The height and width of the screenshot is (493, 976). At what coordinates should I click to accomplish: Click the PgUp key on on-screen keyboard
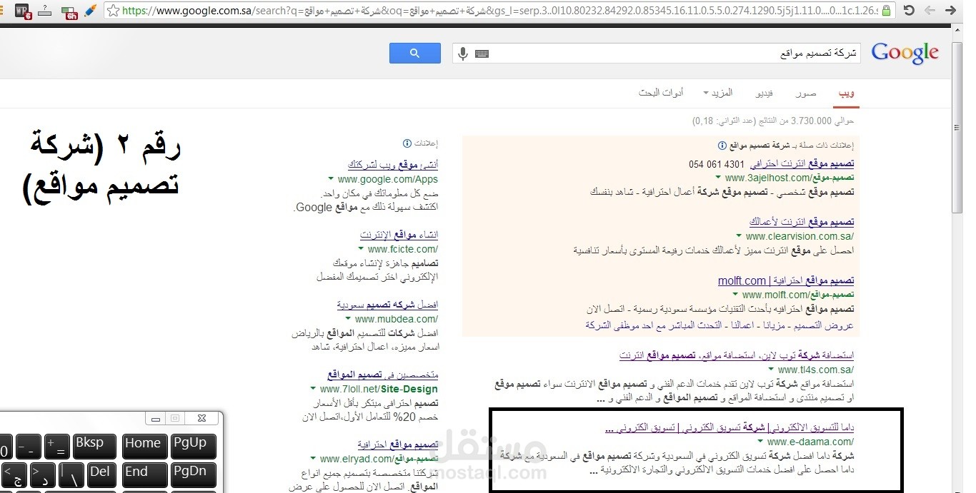point(193,447)
